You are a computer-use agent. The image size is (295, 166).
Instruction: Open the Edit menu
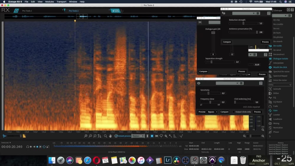(x=33, y=2)
